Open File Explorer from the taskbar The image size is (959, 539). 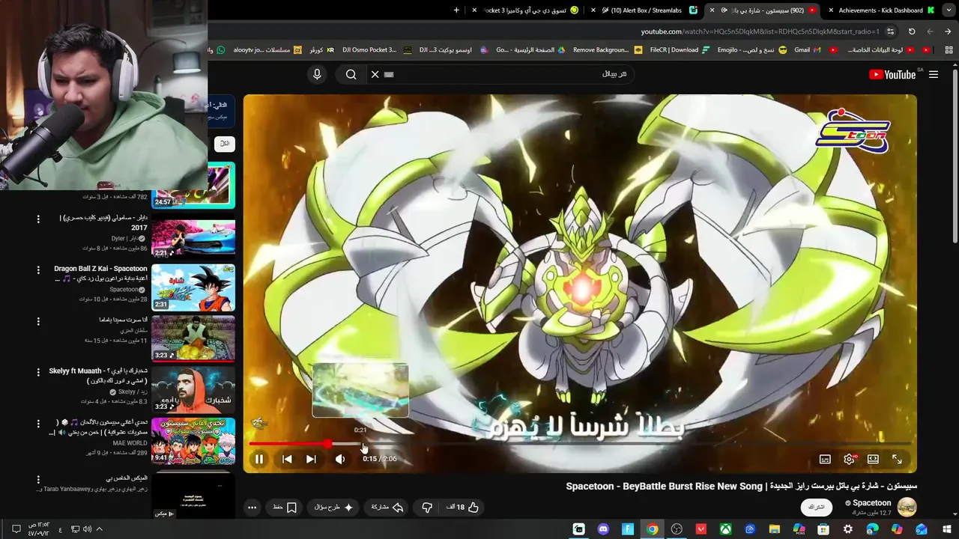(x=775, y=529)
